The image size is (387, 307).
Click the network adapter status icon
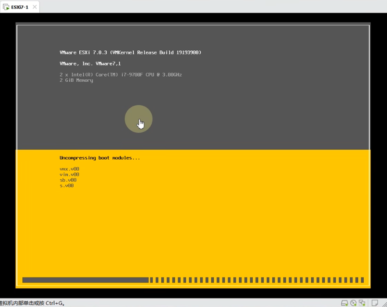(362, 303)
